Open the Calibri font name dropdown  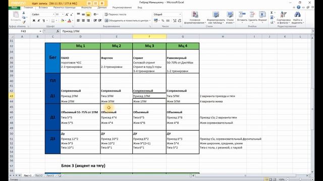point(53,15)
